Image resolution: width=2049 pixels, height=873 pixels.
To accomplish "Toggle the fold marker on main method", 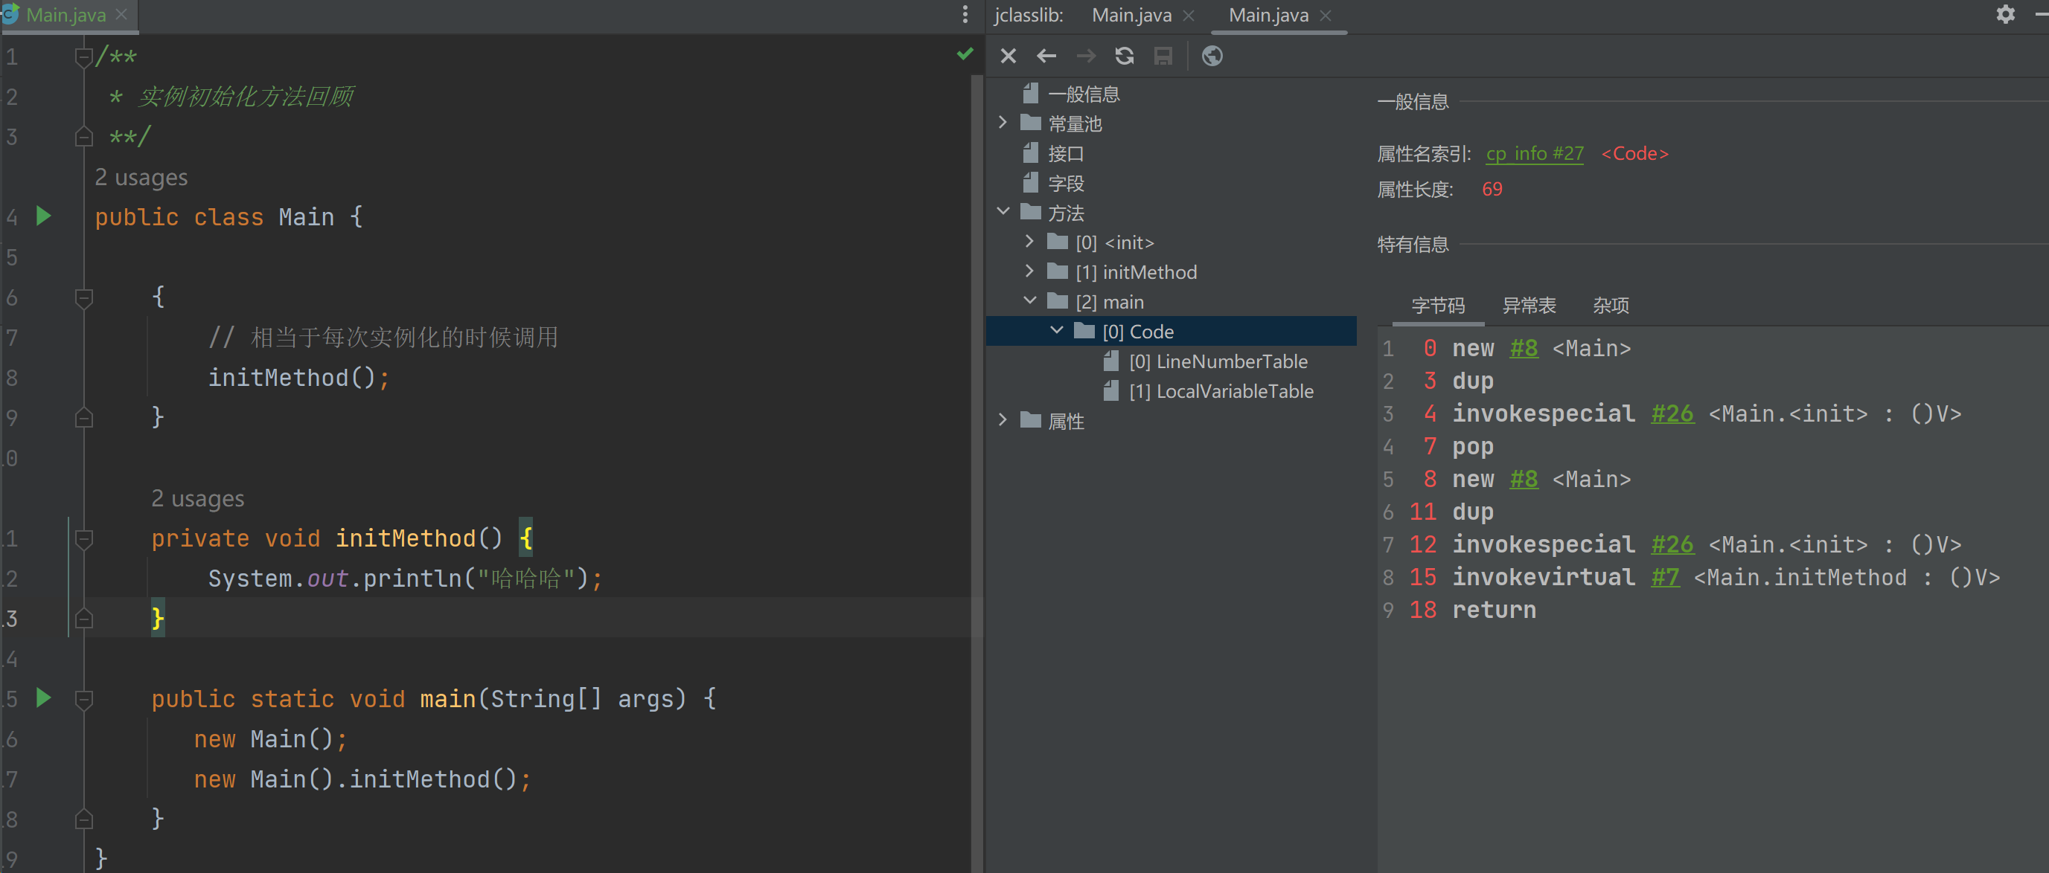I will (83, 700).
